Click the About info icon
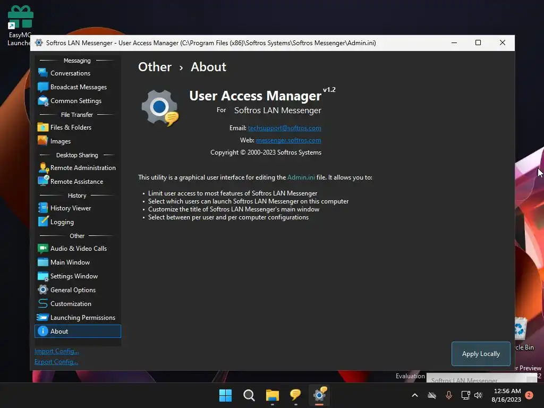 click(42, 331)
